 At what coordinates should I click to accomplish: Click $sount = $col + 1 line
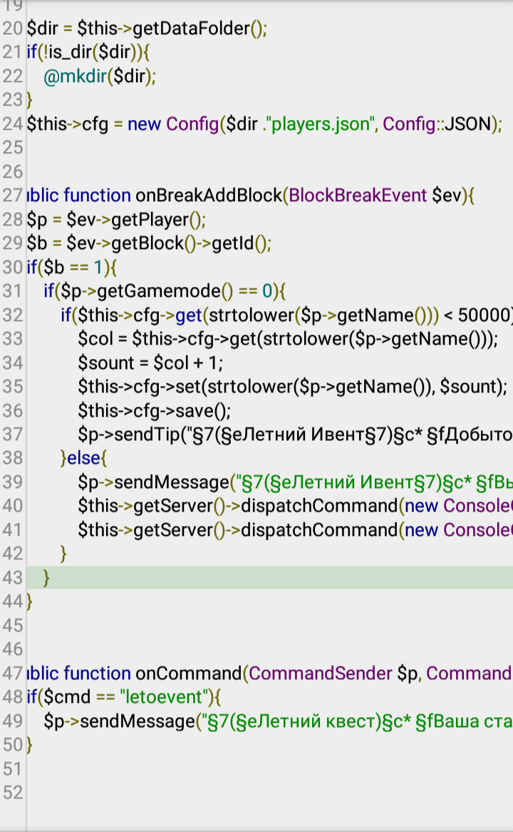150,362
